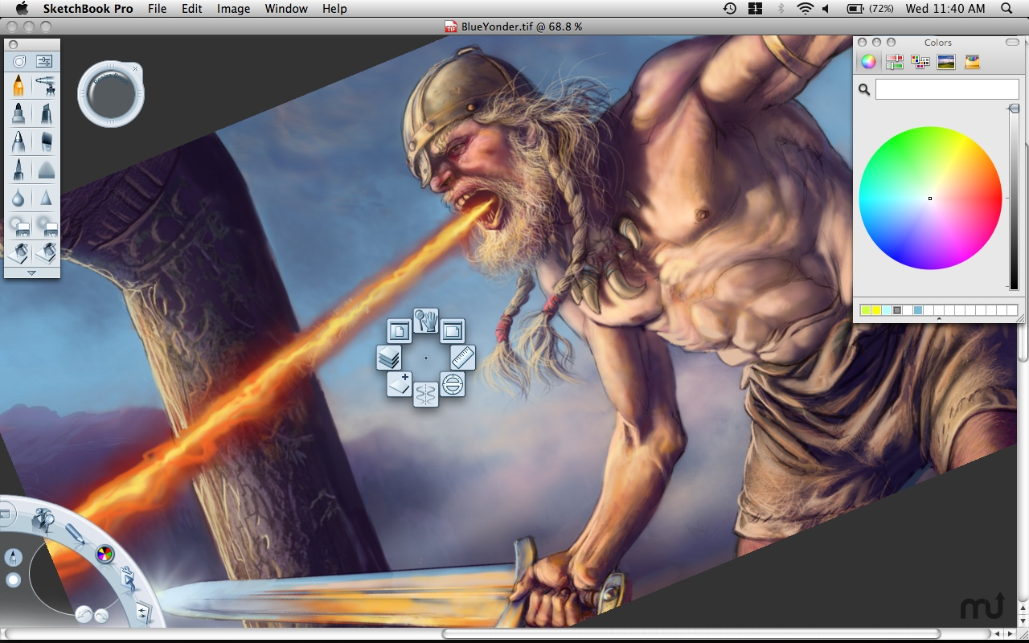Expand the brush palette bottom arrow

(x=32, y=273)
